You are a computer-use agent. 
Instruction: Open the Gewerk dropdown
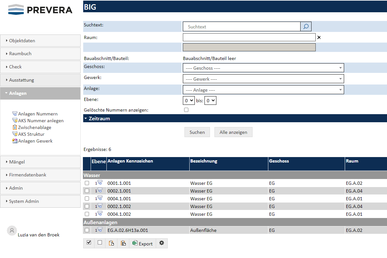click(x=263, y=79)
